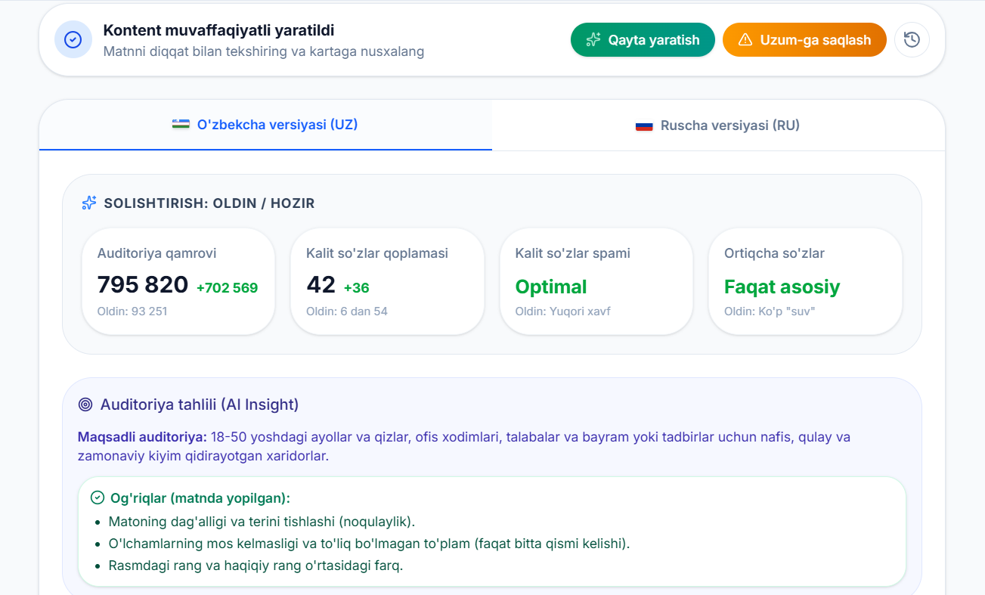Click the Auditoriya tahlili (AI Insight) heading

click(x=200, y=404)
